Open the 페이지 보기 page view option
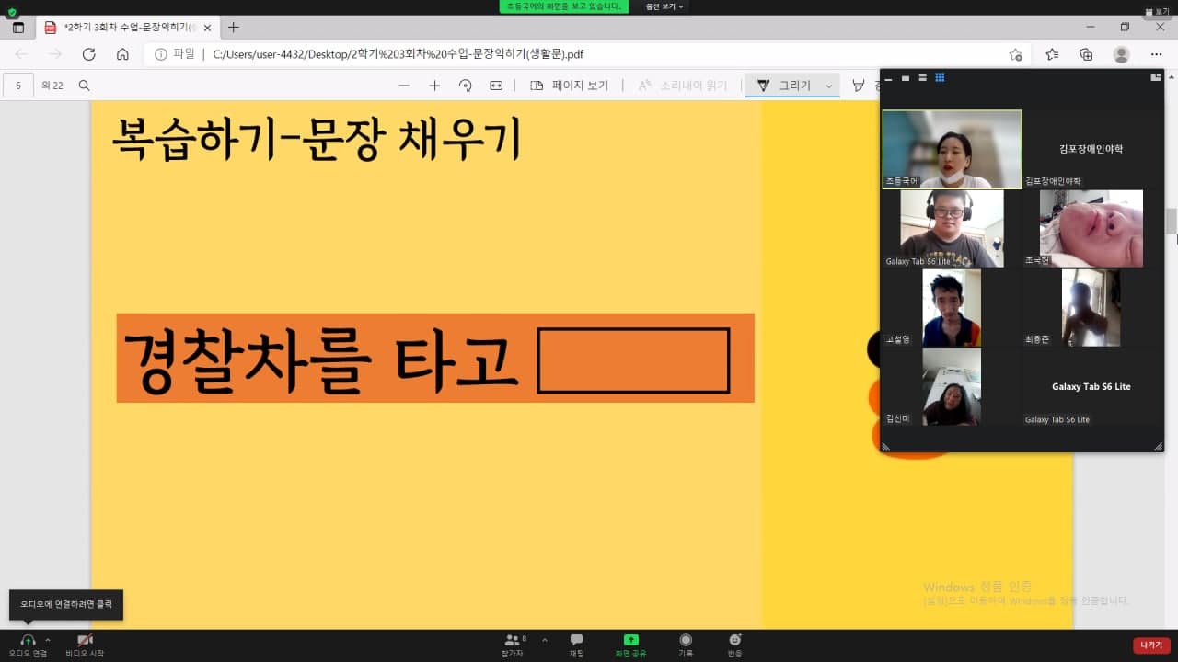1178x662 pixels. pos(570,86)
